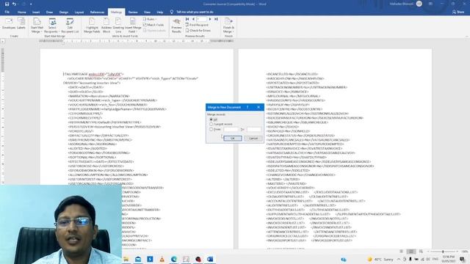Viewport: 470px width, 264px height.
Task: Open the Insert Merge Field dropdown
Action: pyautogui.click(x=133, y=26)
